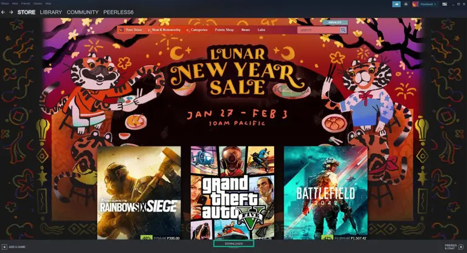Expand the Peerless6 account dropdown

pyautogui.click(x=429, y=4)
